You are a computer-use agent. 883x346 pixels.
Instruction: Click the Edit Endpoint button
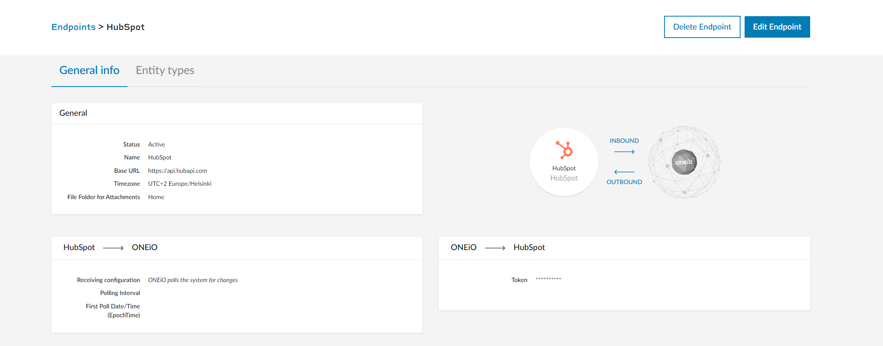coord(777,27)
